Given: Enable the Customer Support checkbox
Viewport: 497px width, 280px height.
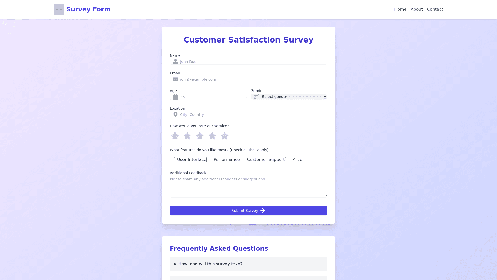Looking at the screenshot, I should (243, 160).
